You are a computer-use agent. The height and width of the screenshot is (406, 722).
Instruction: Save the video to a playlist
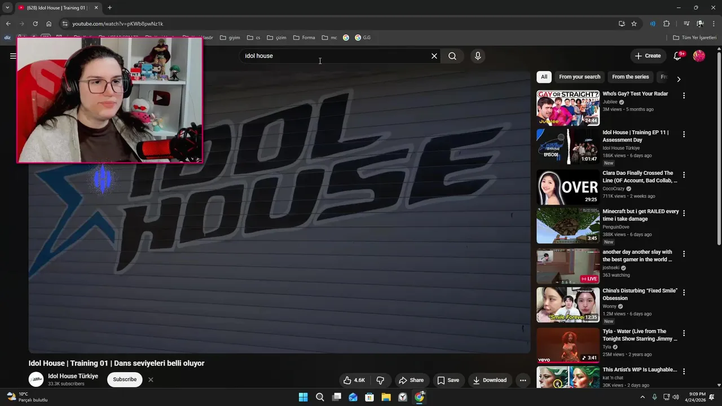click(x=448, y=380)
